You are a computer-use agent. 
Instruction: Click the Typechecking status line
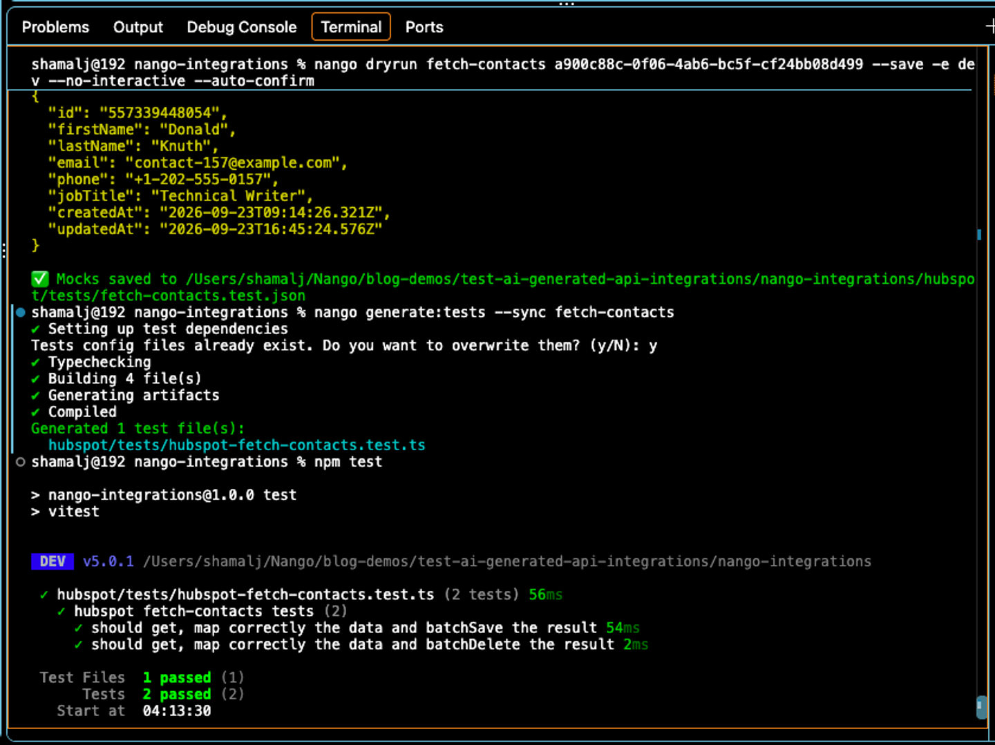pyautogui.click(x=91, y=362)
